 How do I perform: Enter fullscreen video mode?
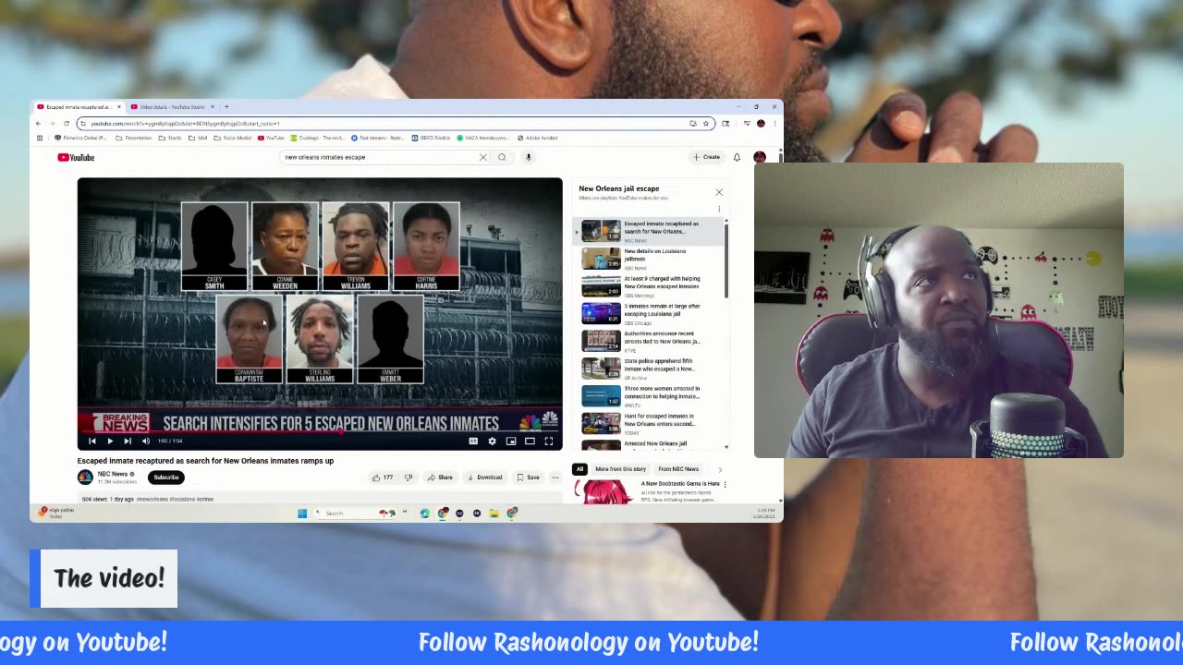pyautogui.click(x=548, y=441)
